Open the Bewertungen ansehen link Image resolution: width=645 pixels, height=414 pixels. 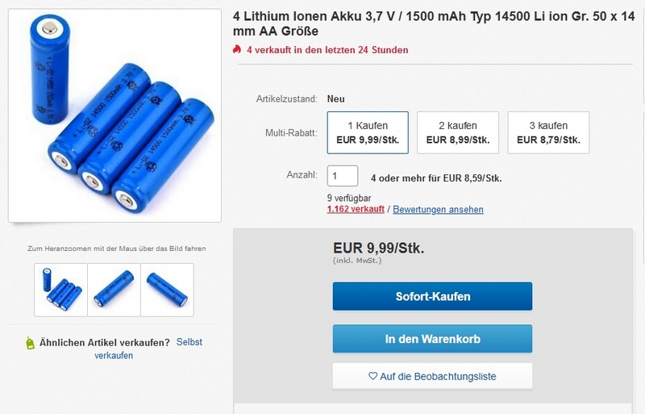(x=438, y=209)
